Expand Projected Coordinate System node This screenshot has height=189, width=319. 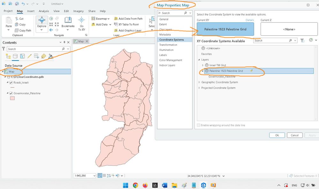pos(199,88)
